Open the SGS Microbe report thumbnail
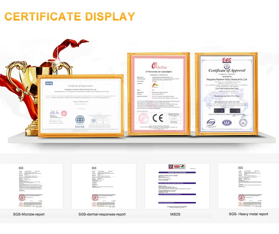This screenshot has height=234, width=279. 32,186
